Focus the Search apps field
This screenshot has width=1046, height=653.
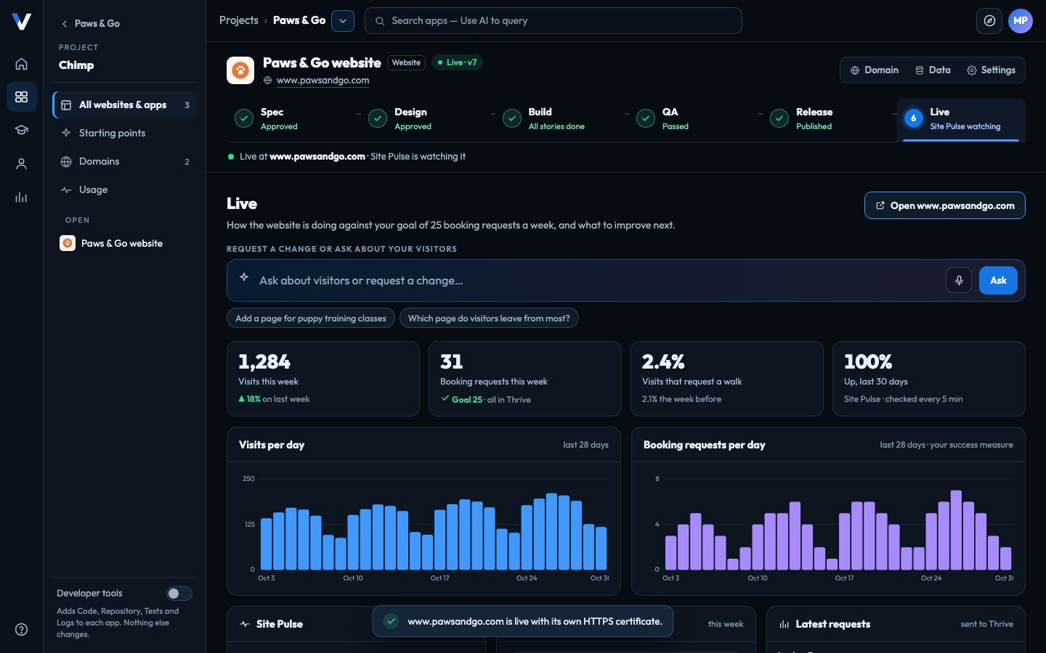point(554,21)
